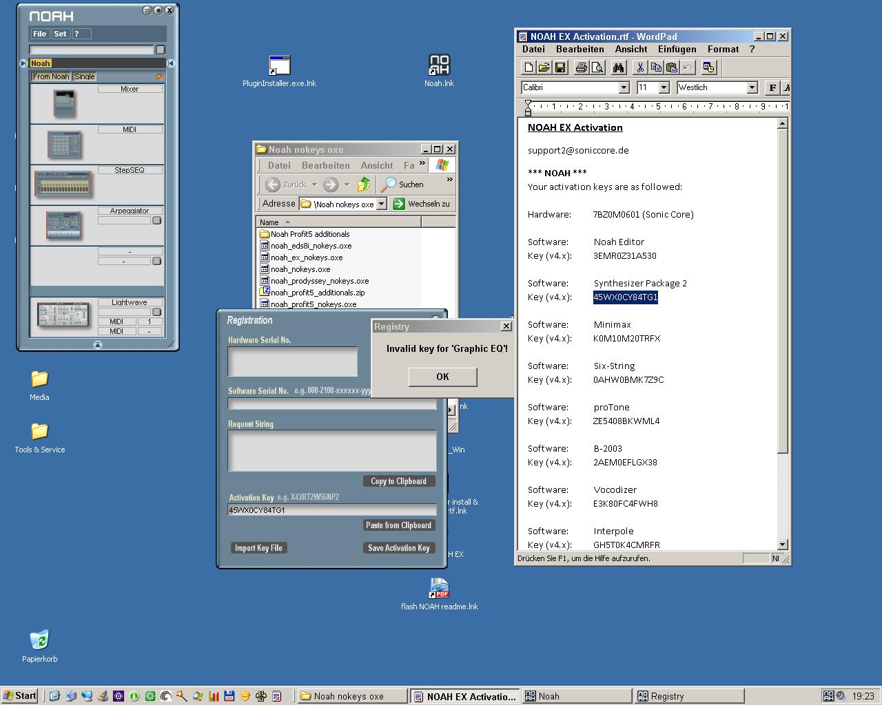Click right skip arrow beside Noah name bar

(x=171, y=63)
